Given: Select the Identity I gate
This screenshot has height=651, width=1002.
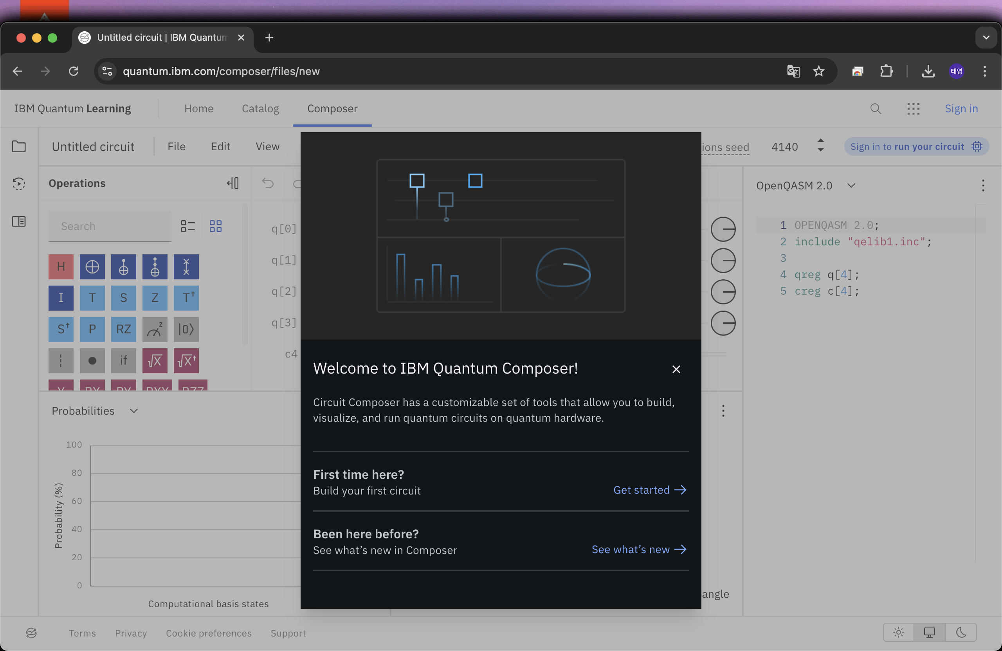Looking at the screenshot, I should pos(61,298).
